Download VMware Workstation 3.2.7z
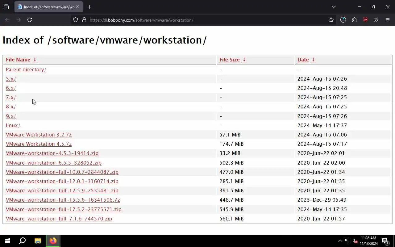The image size is (395, 247). point(39,135)
